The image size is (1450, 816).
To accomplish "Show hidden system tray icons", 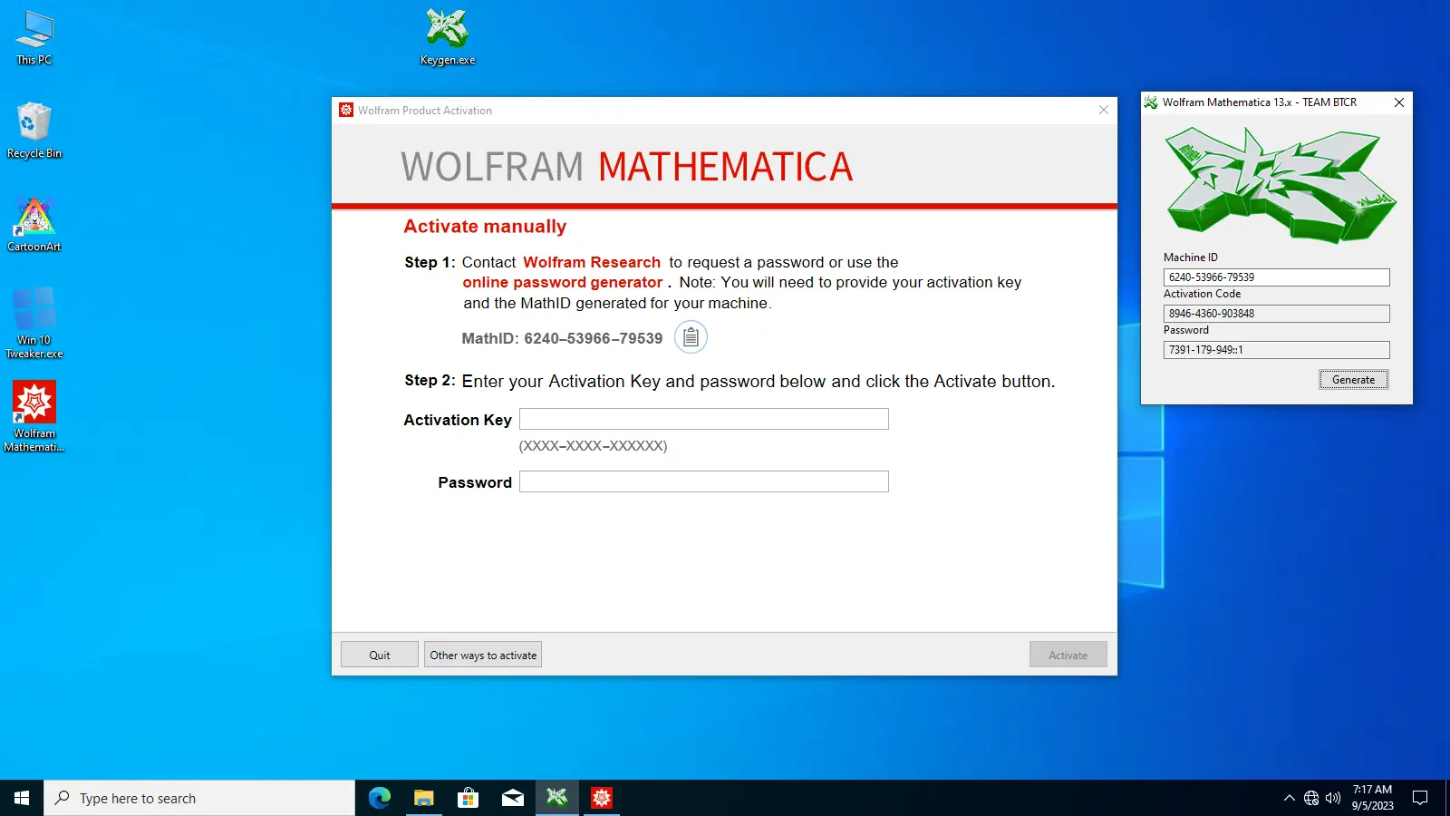I will pyautogui.click(x=1289, y=798).
